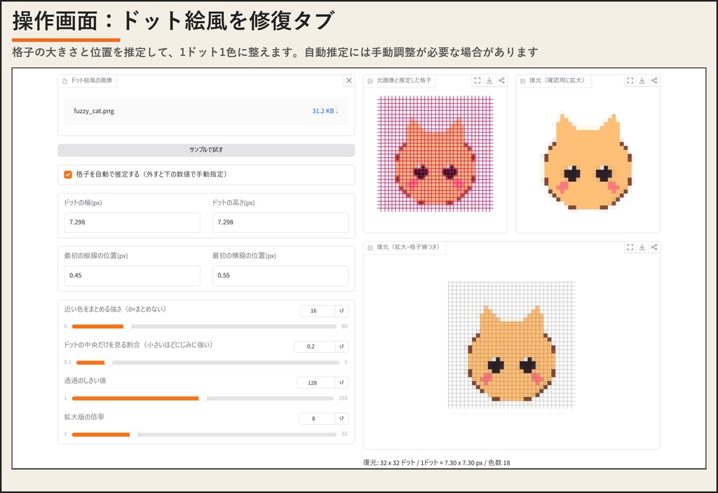The height and width of the screenshot is (493, 718).
Task: Click the restored cat image with gray grid
Action: pos(511,345)
